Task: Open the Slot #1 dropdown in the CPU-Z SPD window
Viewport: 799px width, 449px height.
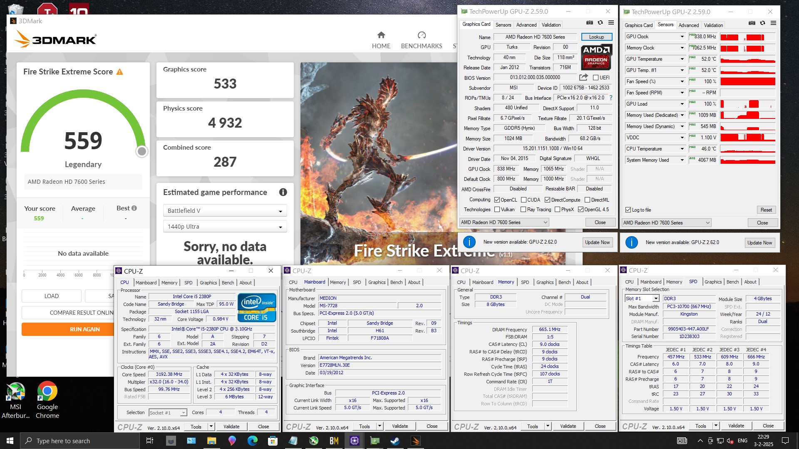Action: coord(642,299)
